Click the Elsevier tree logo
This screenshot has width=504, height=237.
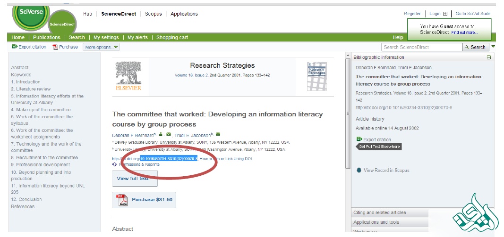[128, 76]
